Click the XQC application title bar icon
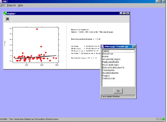 click(x=1, y=1)
